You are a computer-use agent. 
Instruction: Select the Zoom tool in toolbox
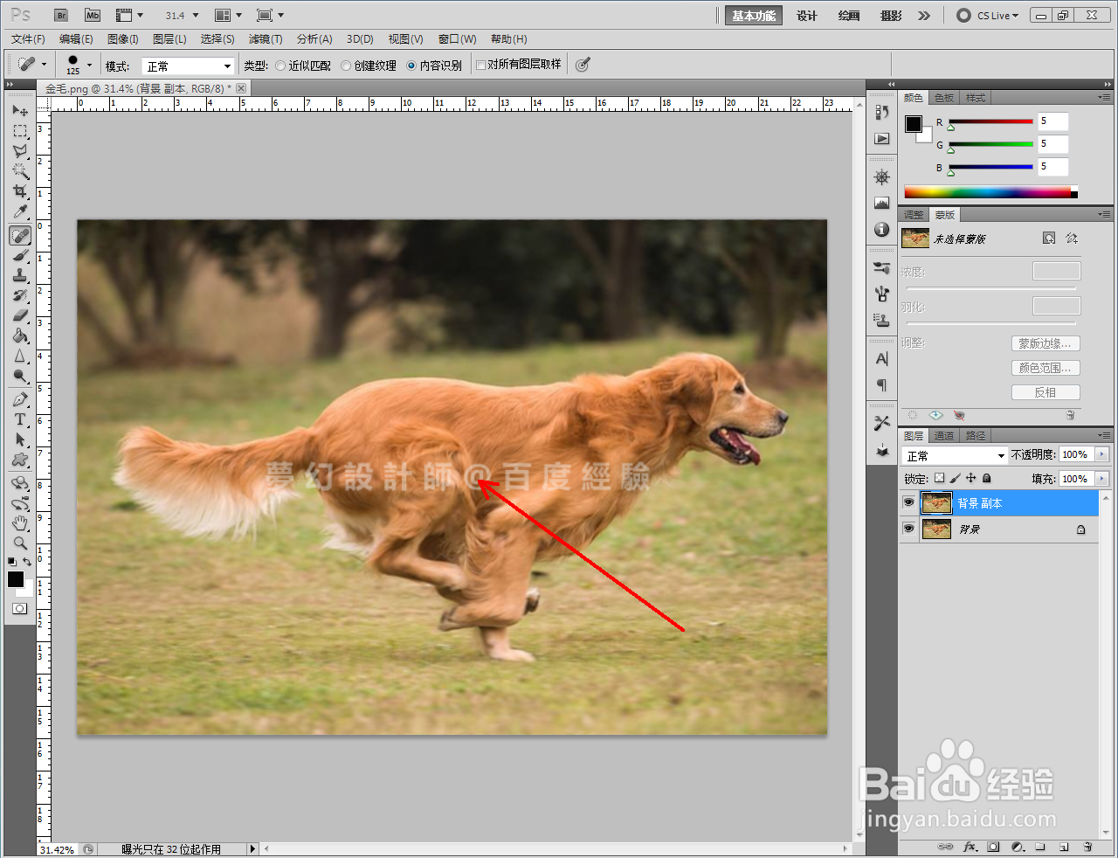(x=20, y=543)
